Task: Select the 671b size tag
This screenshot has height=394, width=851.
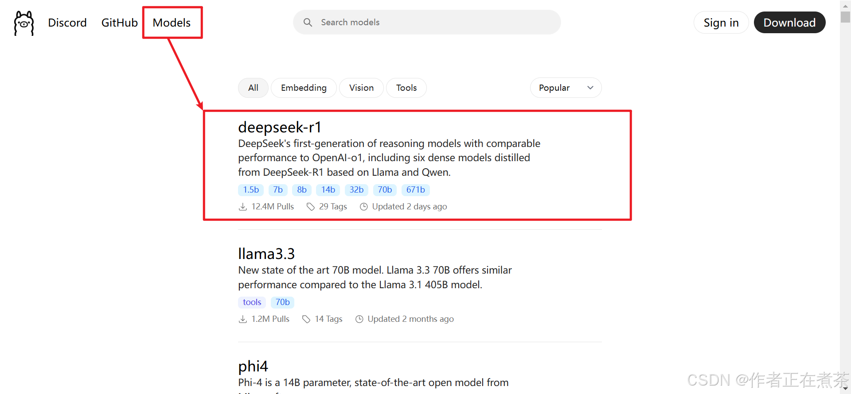Action: point(416,190)
